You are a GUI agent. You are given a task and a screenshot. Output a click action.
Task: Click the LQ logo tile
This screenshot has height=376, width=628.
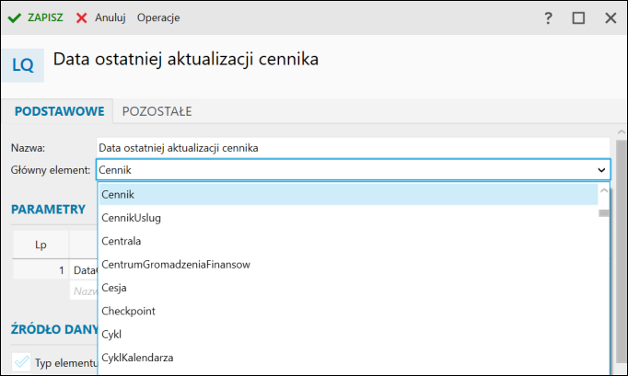(x=22, y=65)
